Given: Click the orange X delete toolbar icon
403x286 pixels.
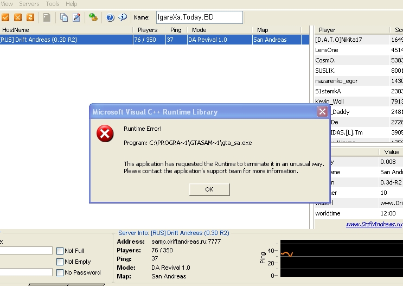Looking at the screenshot, I should [x=18, y=17].
